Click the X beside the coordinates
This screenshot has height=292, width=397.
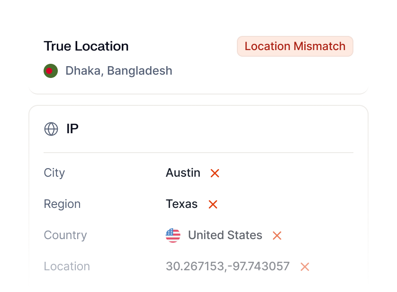click(304, 266)
